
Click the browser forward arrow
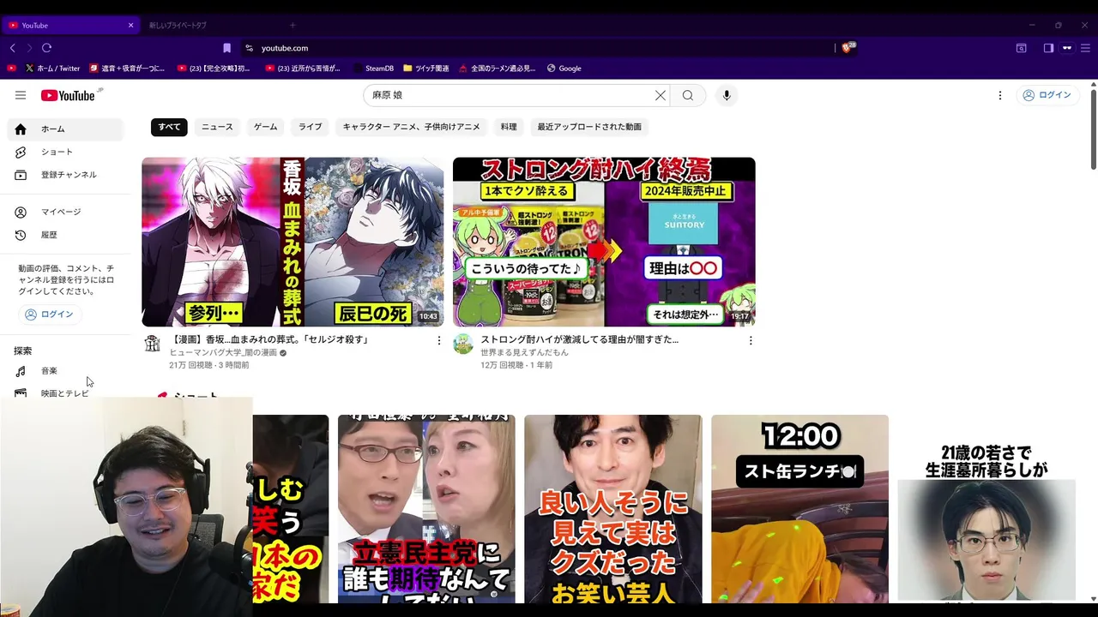(x=29, y=48)
